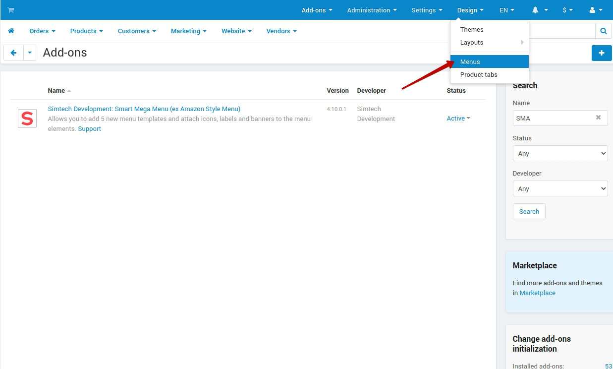Click the Version column header

tap(337, 90)
